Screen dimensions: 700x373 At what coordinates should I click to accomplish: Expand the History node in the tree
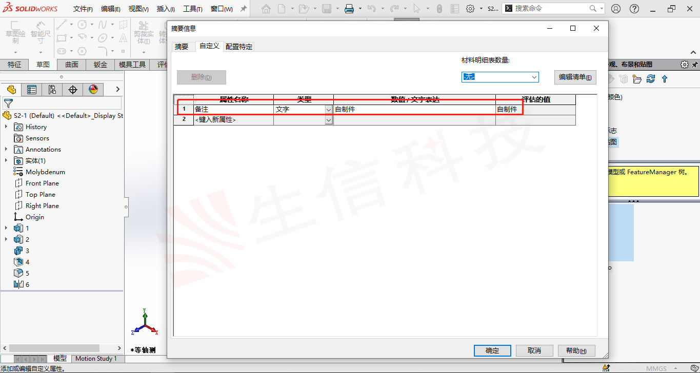tap(6, 127)
